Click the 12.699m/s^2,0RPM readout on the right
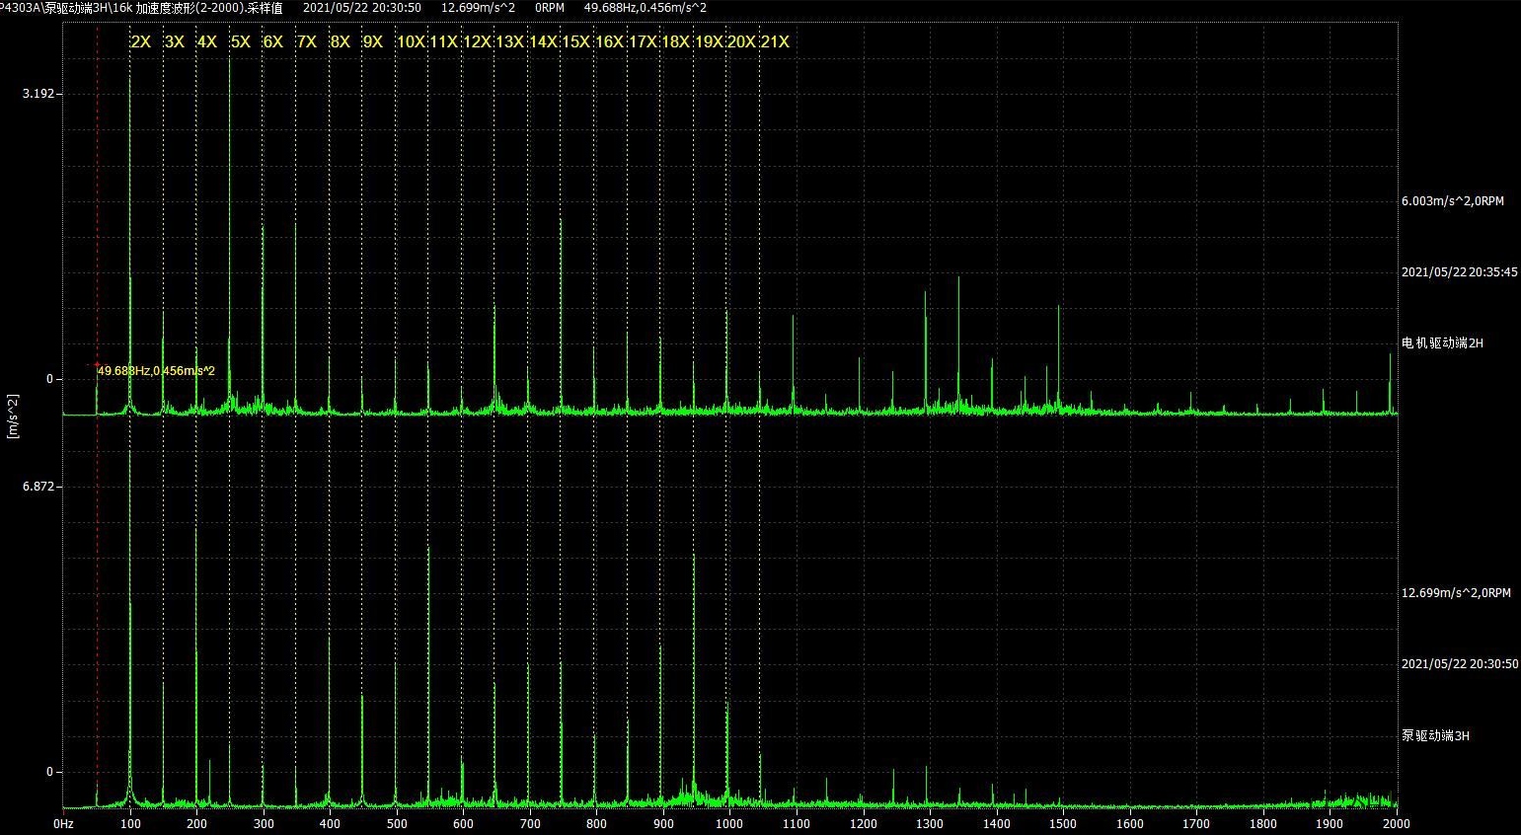1521x835 pixels. tap(1456, 593)
